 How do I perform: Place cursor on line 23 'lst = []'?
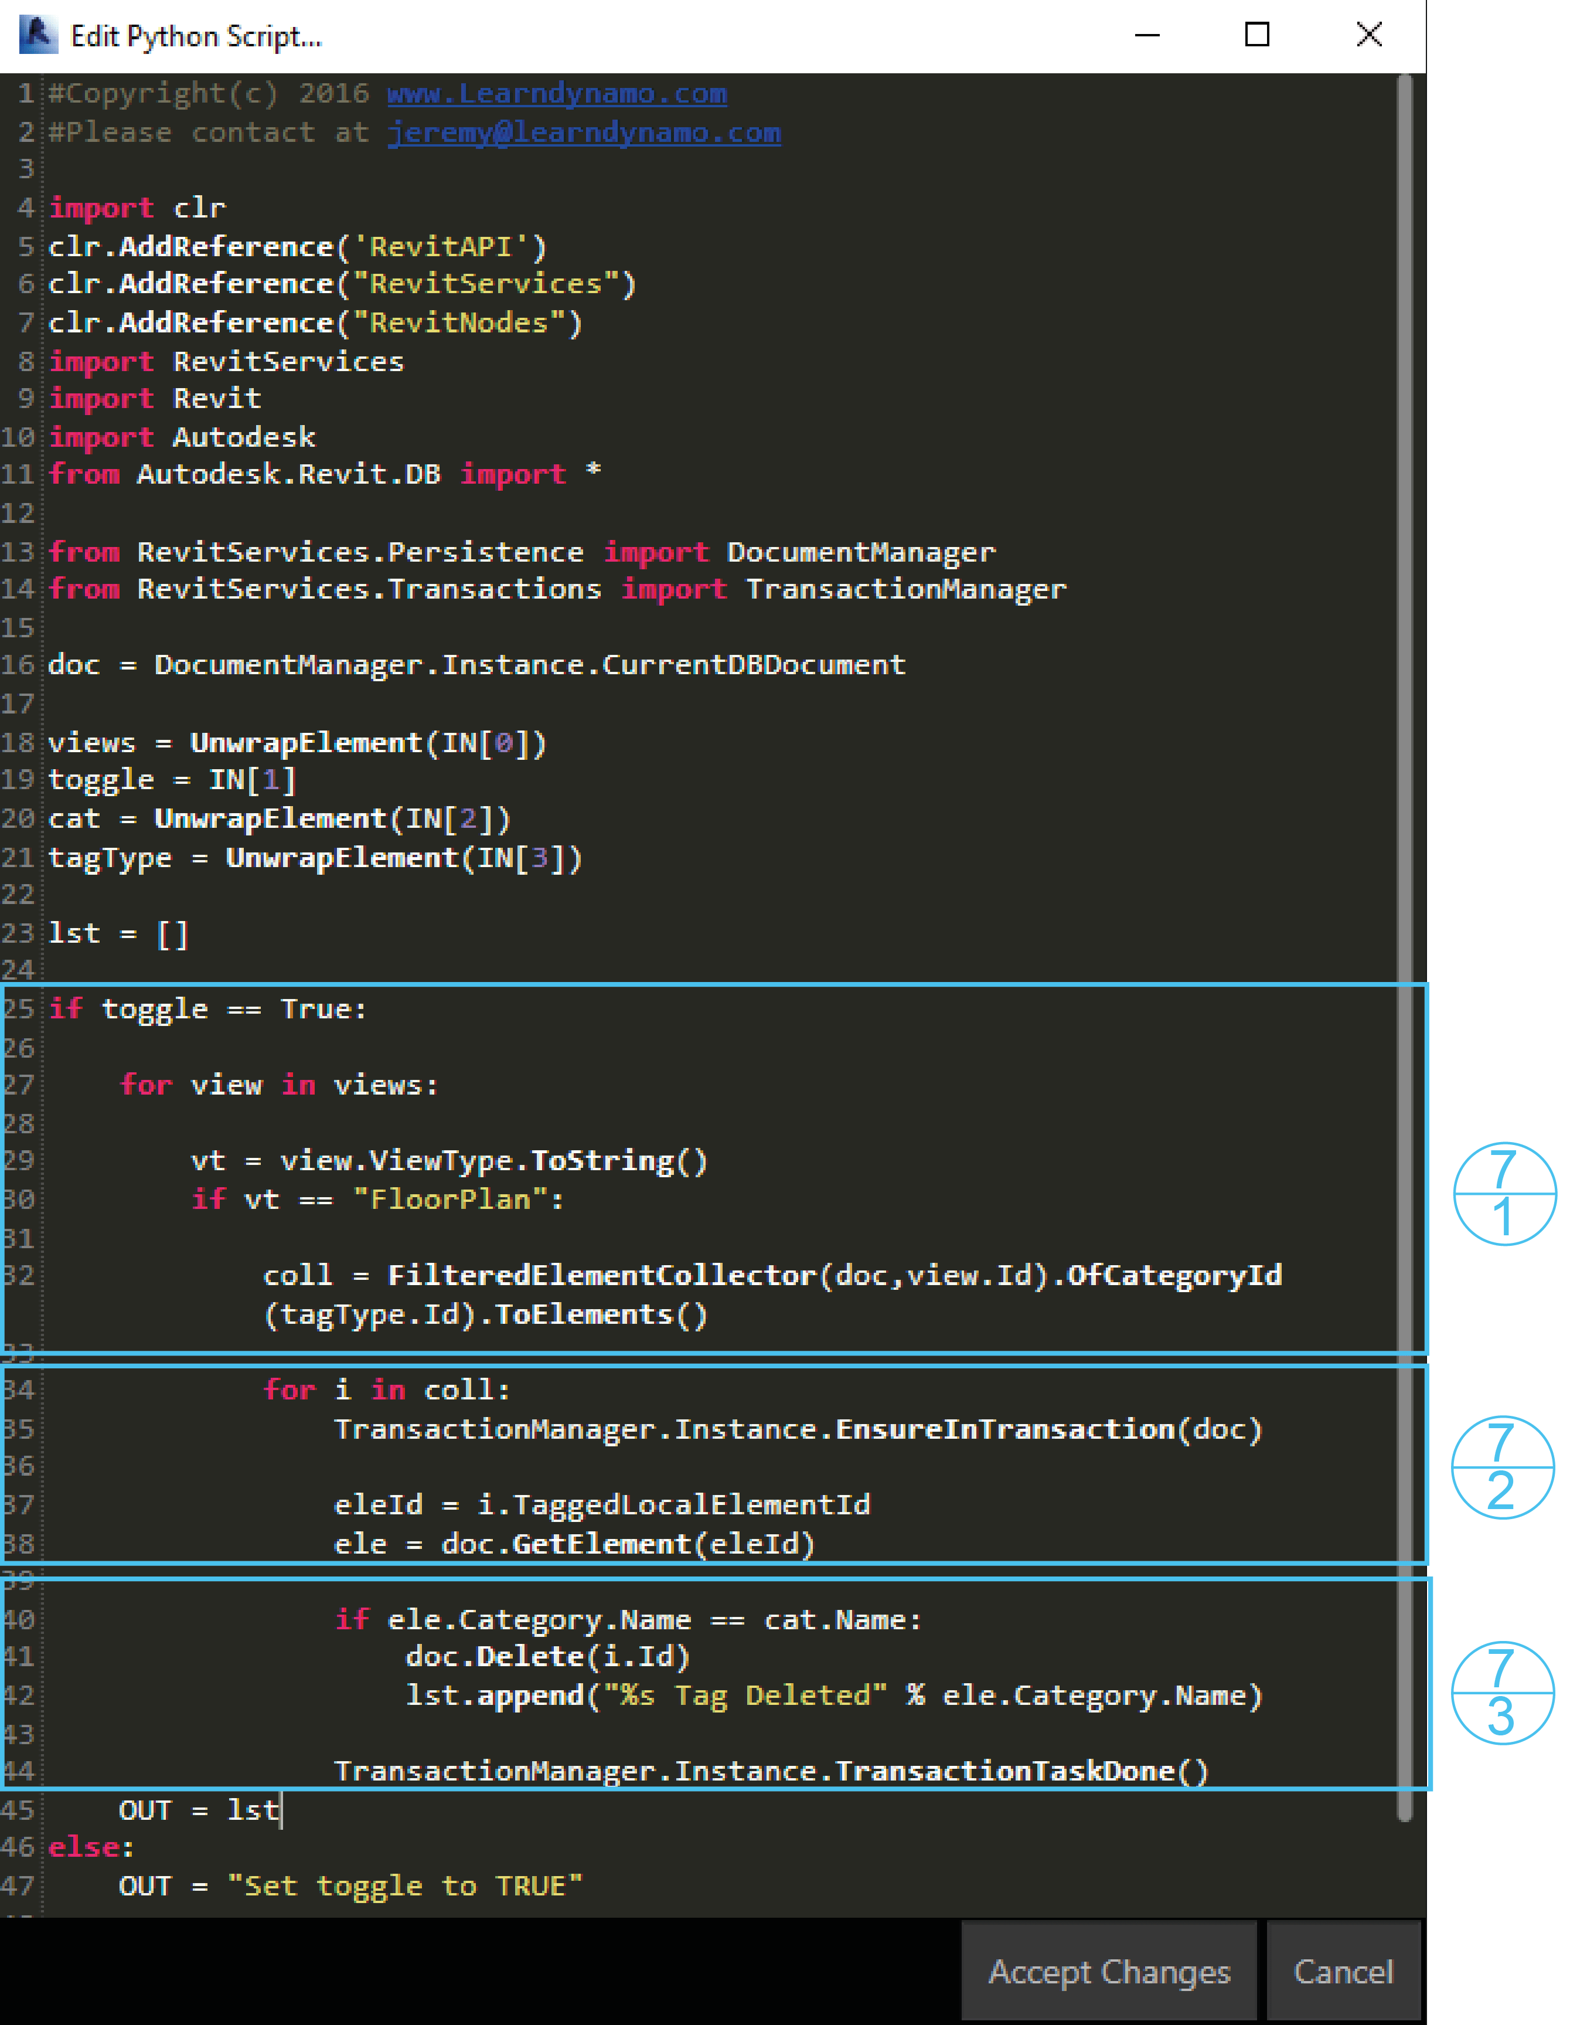click(x=118, y=933)
